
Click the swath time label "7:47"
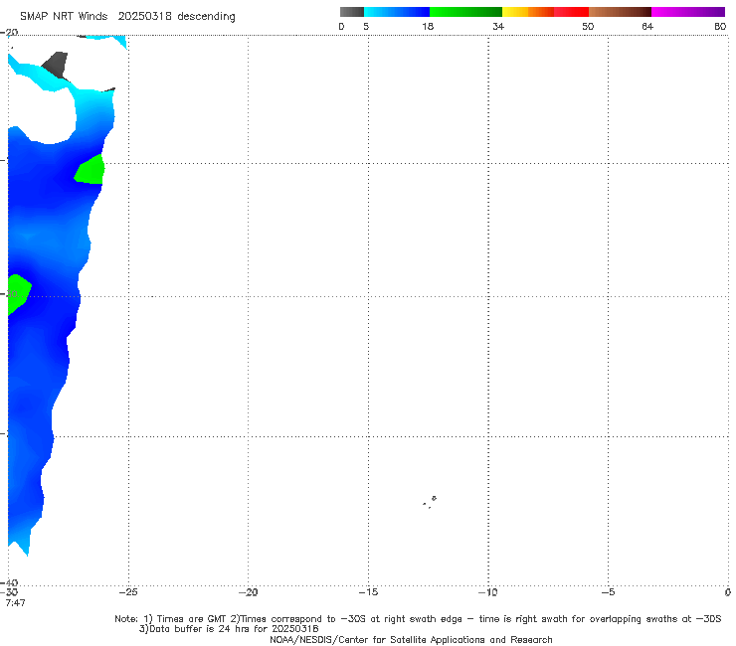click(15, 603)
